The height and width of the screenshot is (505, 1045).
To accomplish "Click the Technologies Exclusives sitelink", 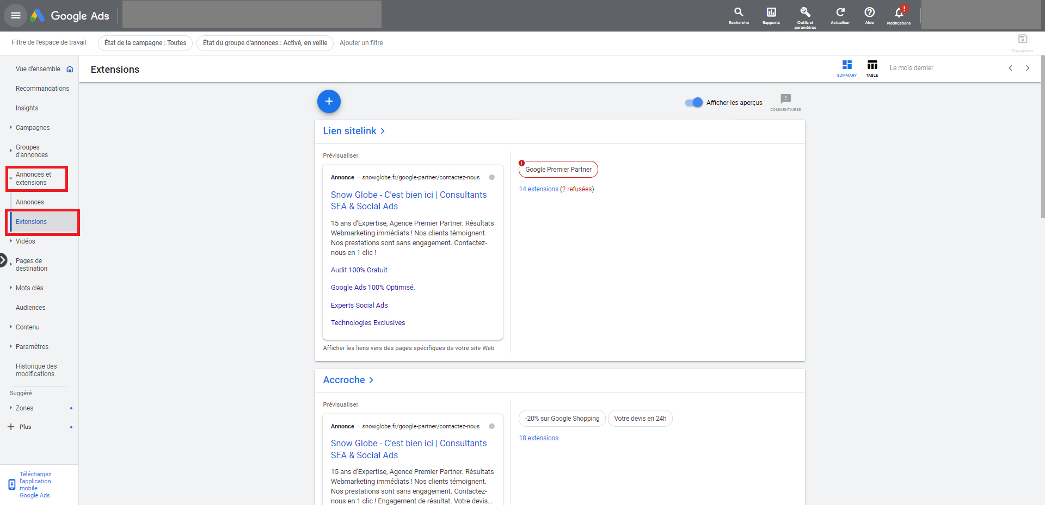I will tap(368, 323).
